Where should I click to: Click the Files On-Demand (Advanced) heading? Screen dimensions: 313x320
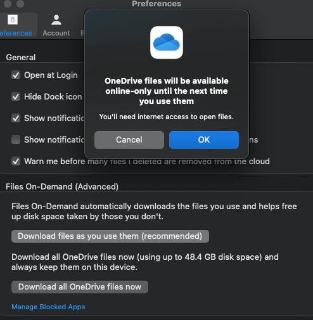click(62, 186)
